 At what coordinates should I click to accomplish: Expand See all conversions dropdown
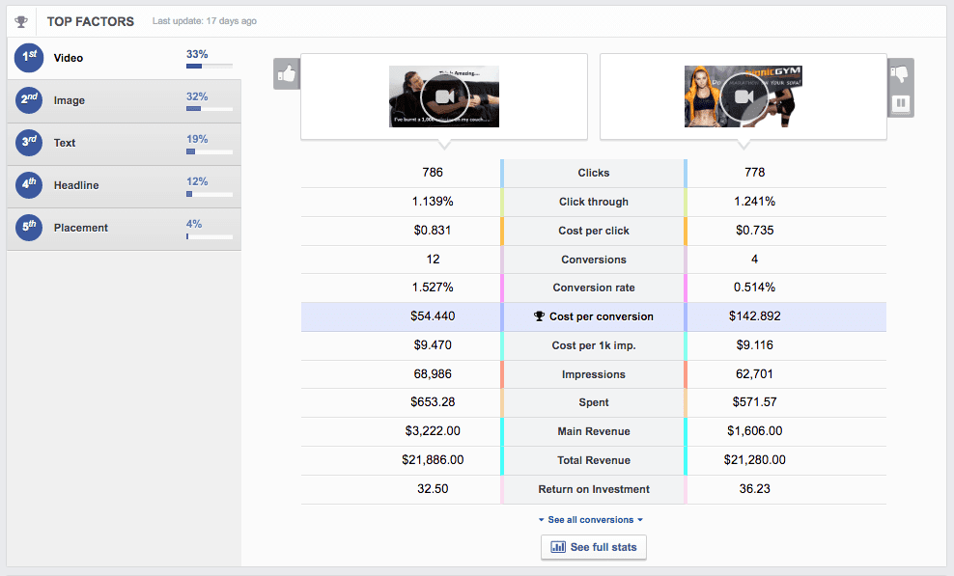(591, 519)
